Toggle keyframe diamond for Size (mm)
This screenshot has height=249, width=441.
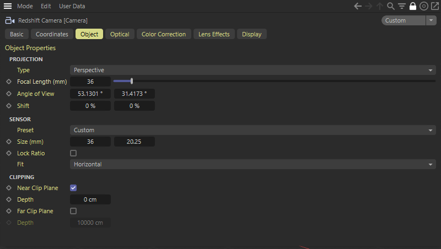(x=9, y=142)
